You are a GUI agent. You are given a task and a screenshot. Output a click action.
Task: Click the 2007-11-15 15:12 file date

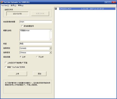point(97,9)
